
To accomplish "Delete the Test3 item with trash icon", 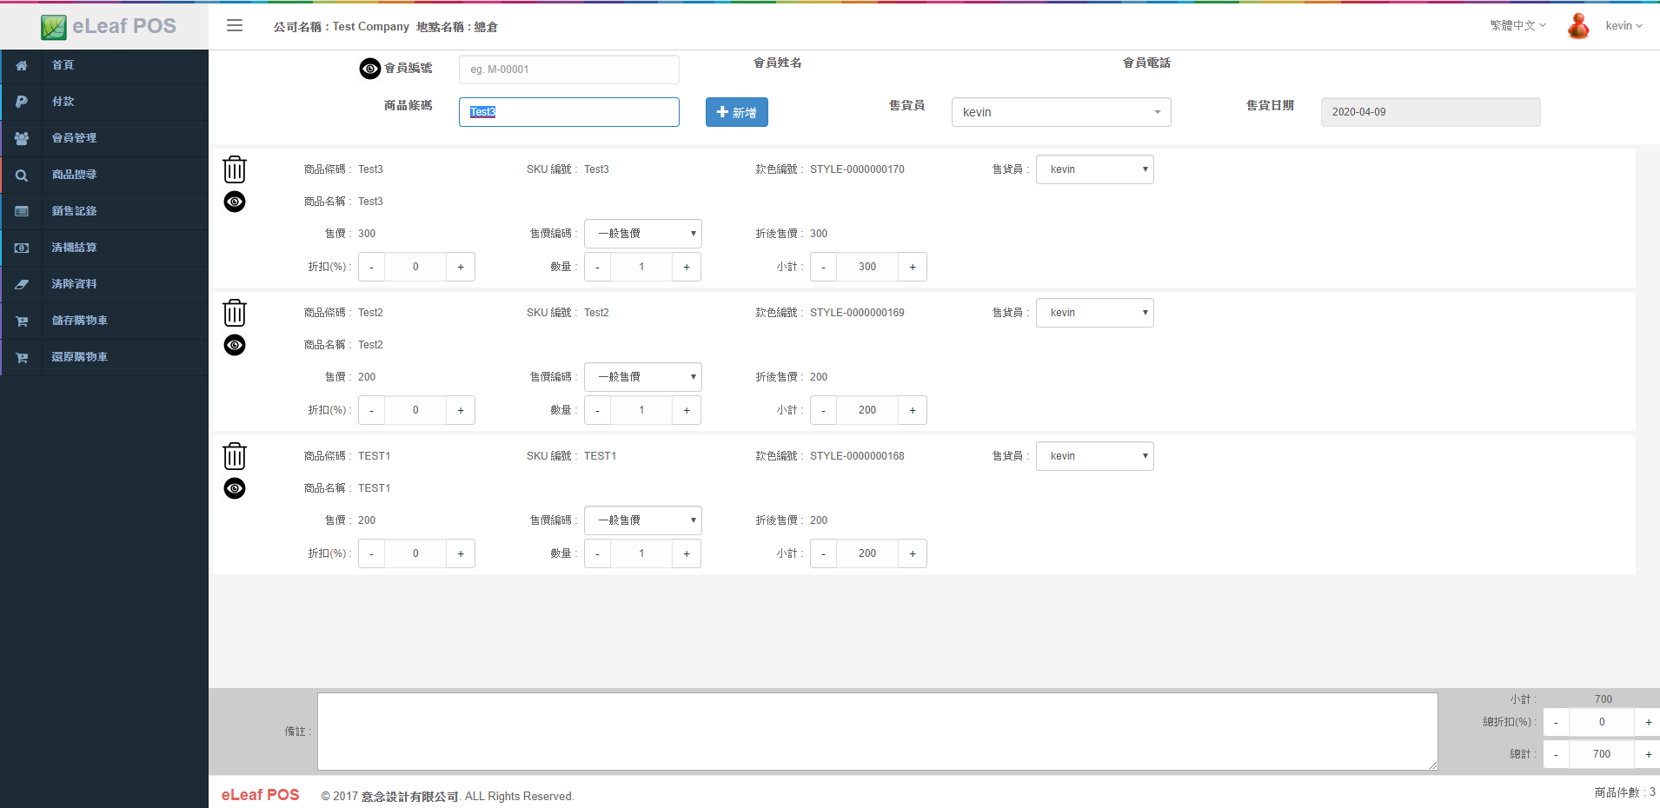I will (235, 169).
